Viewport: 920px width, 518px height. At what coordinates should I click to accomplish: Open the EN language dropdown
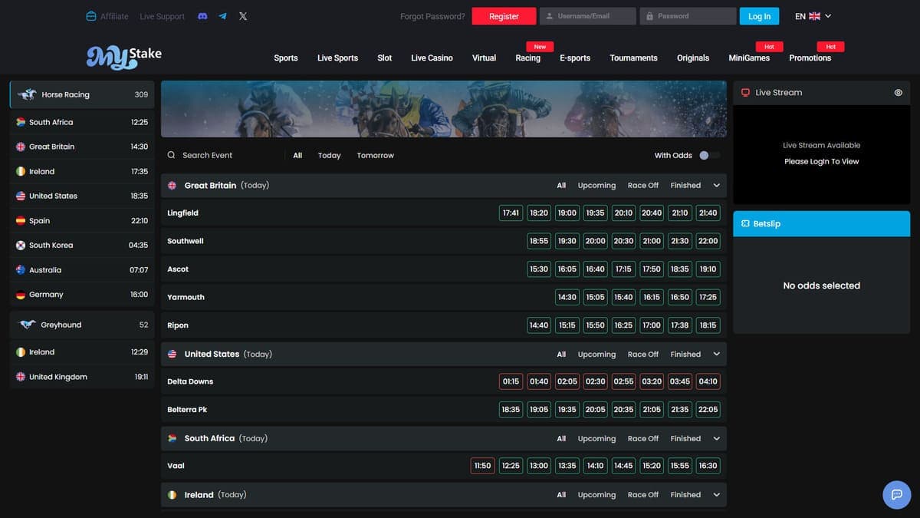pyautogui.click(x=813, y=16)
